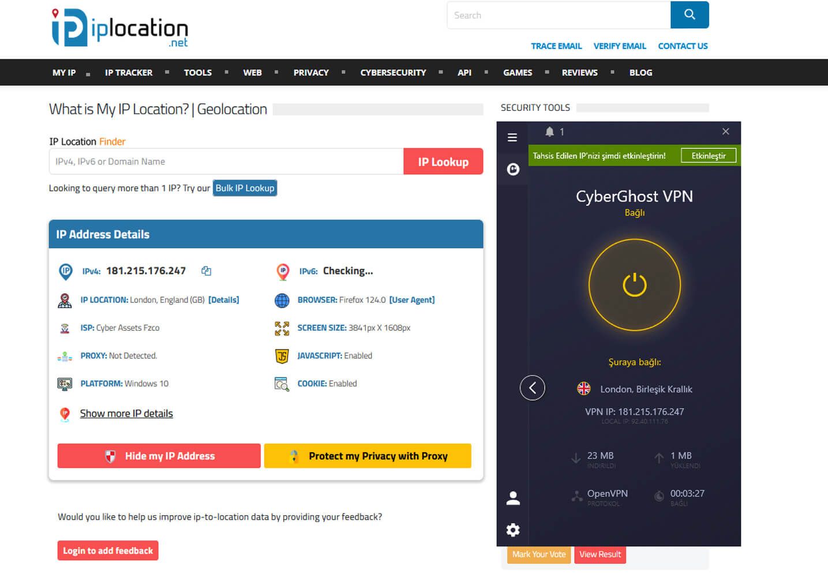
Task: Click the VPN IP 181.215.176.247 text
Action: pyautogui.click(x=635, y=412)
